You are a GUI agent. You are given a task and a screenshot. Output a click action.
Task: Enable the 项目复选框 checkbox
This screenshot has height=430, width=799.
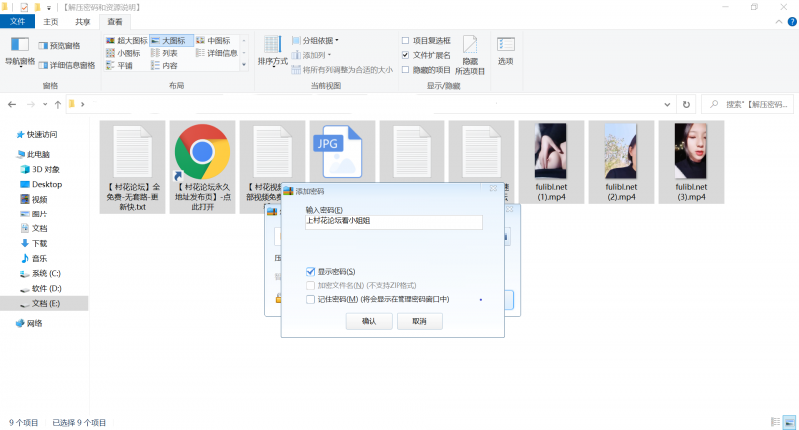click(x=405, y=41)
